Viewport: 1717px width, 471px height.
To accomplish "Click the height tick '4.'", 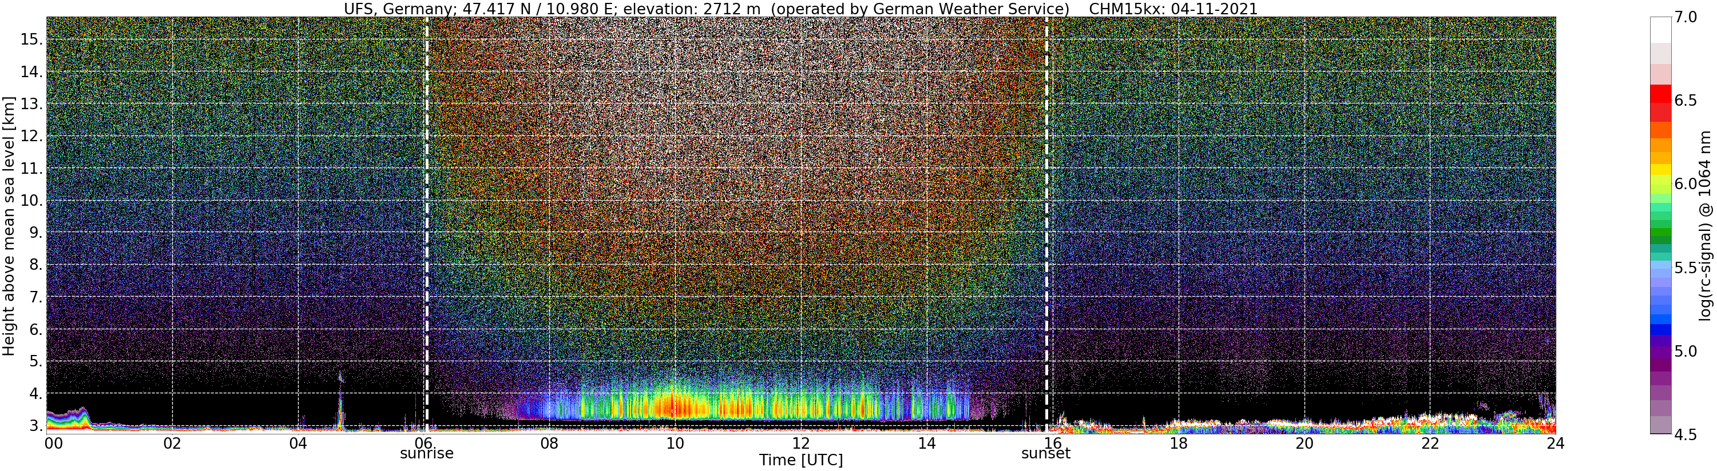I will 35,394.
